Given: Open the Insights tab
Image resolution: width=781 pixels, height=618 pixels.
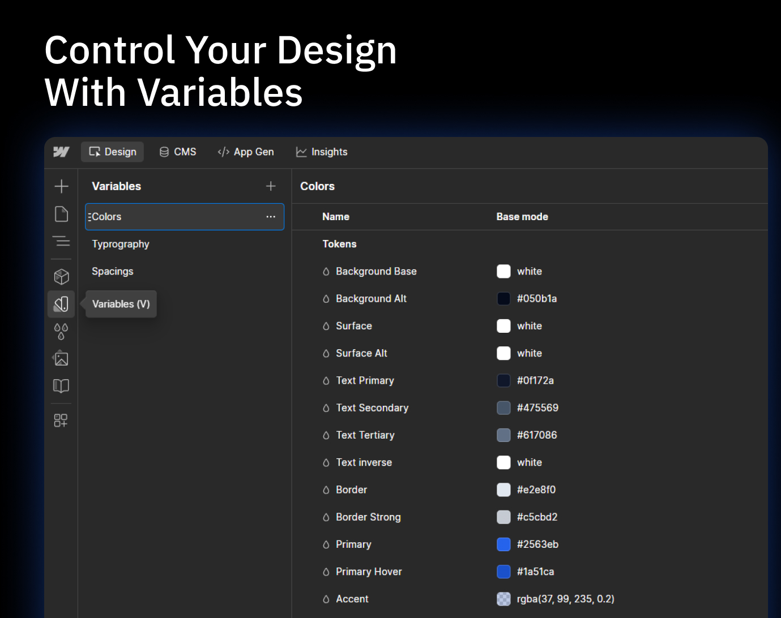Looking at the screenshot, I should [x=321, y=152].
